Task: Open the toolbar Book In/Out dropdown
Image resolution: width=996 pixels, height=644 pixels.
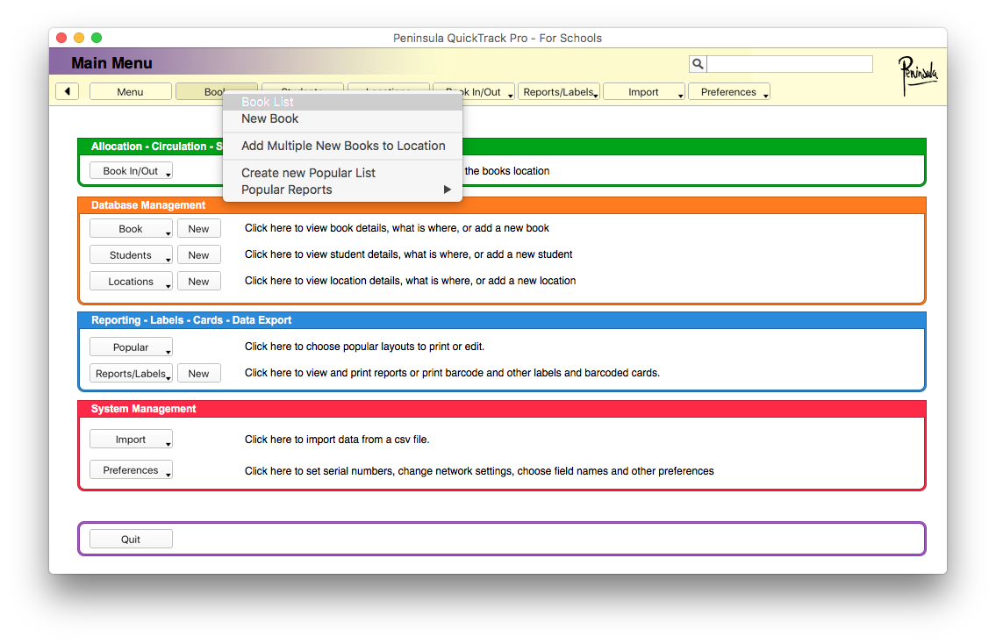Action: [488, 91]
